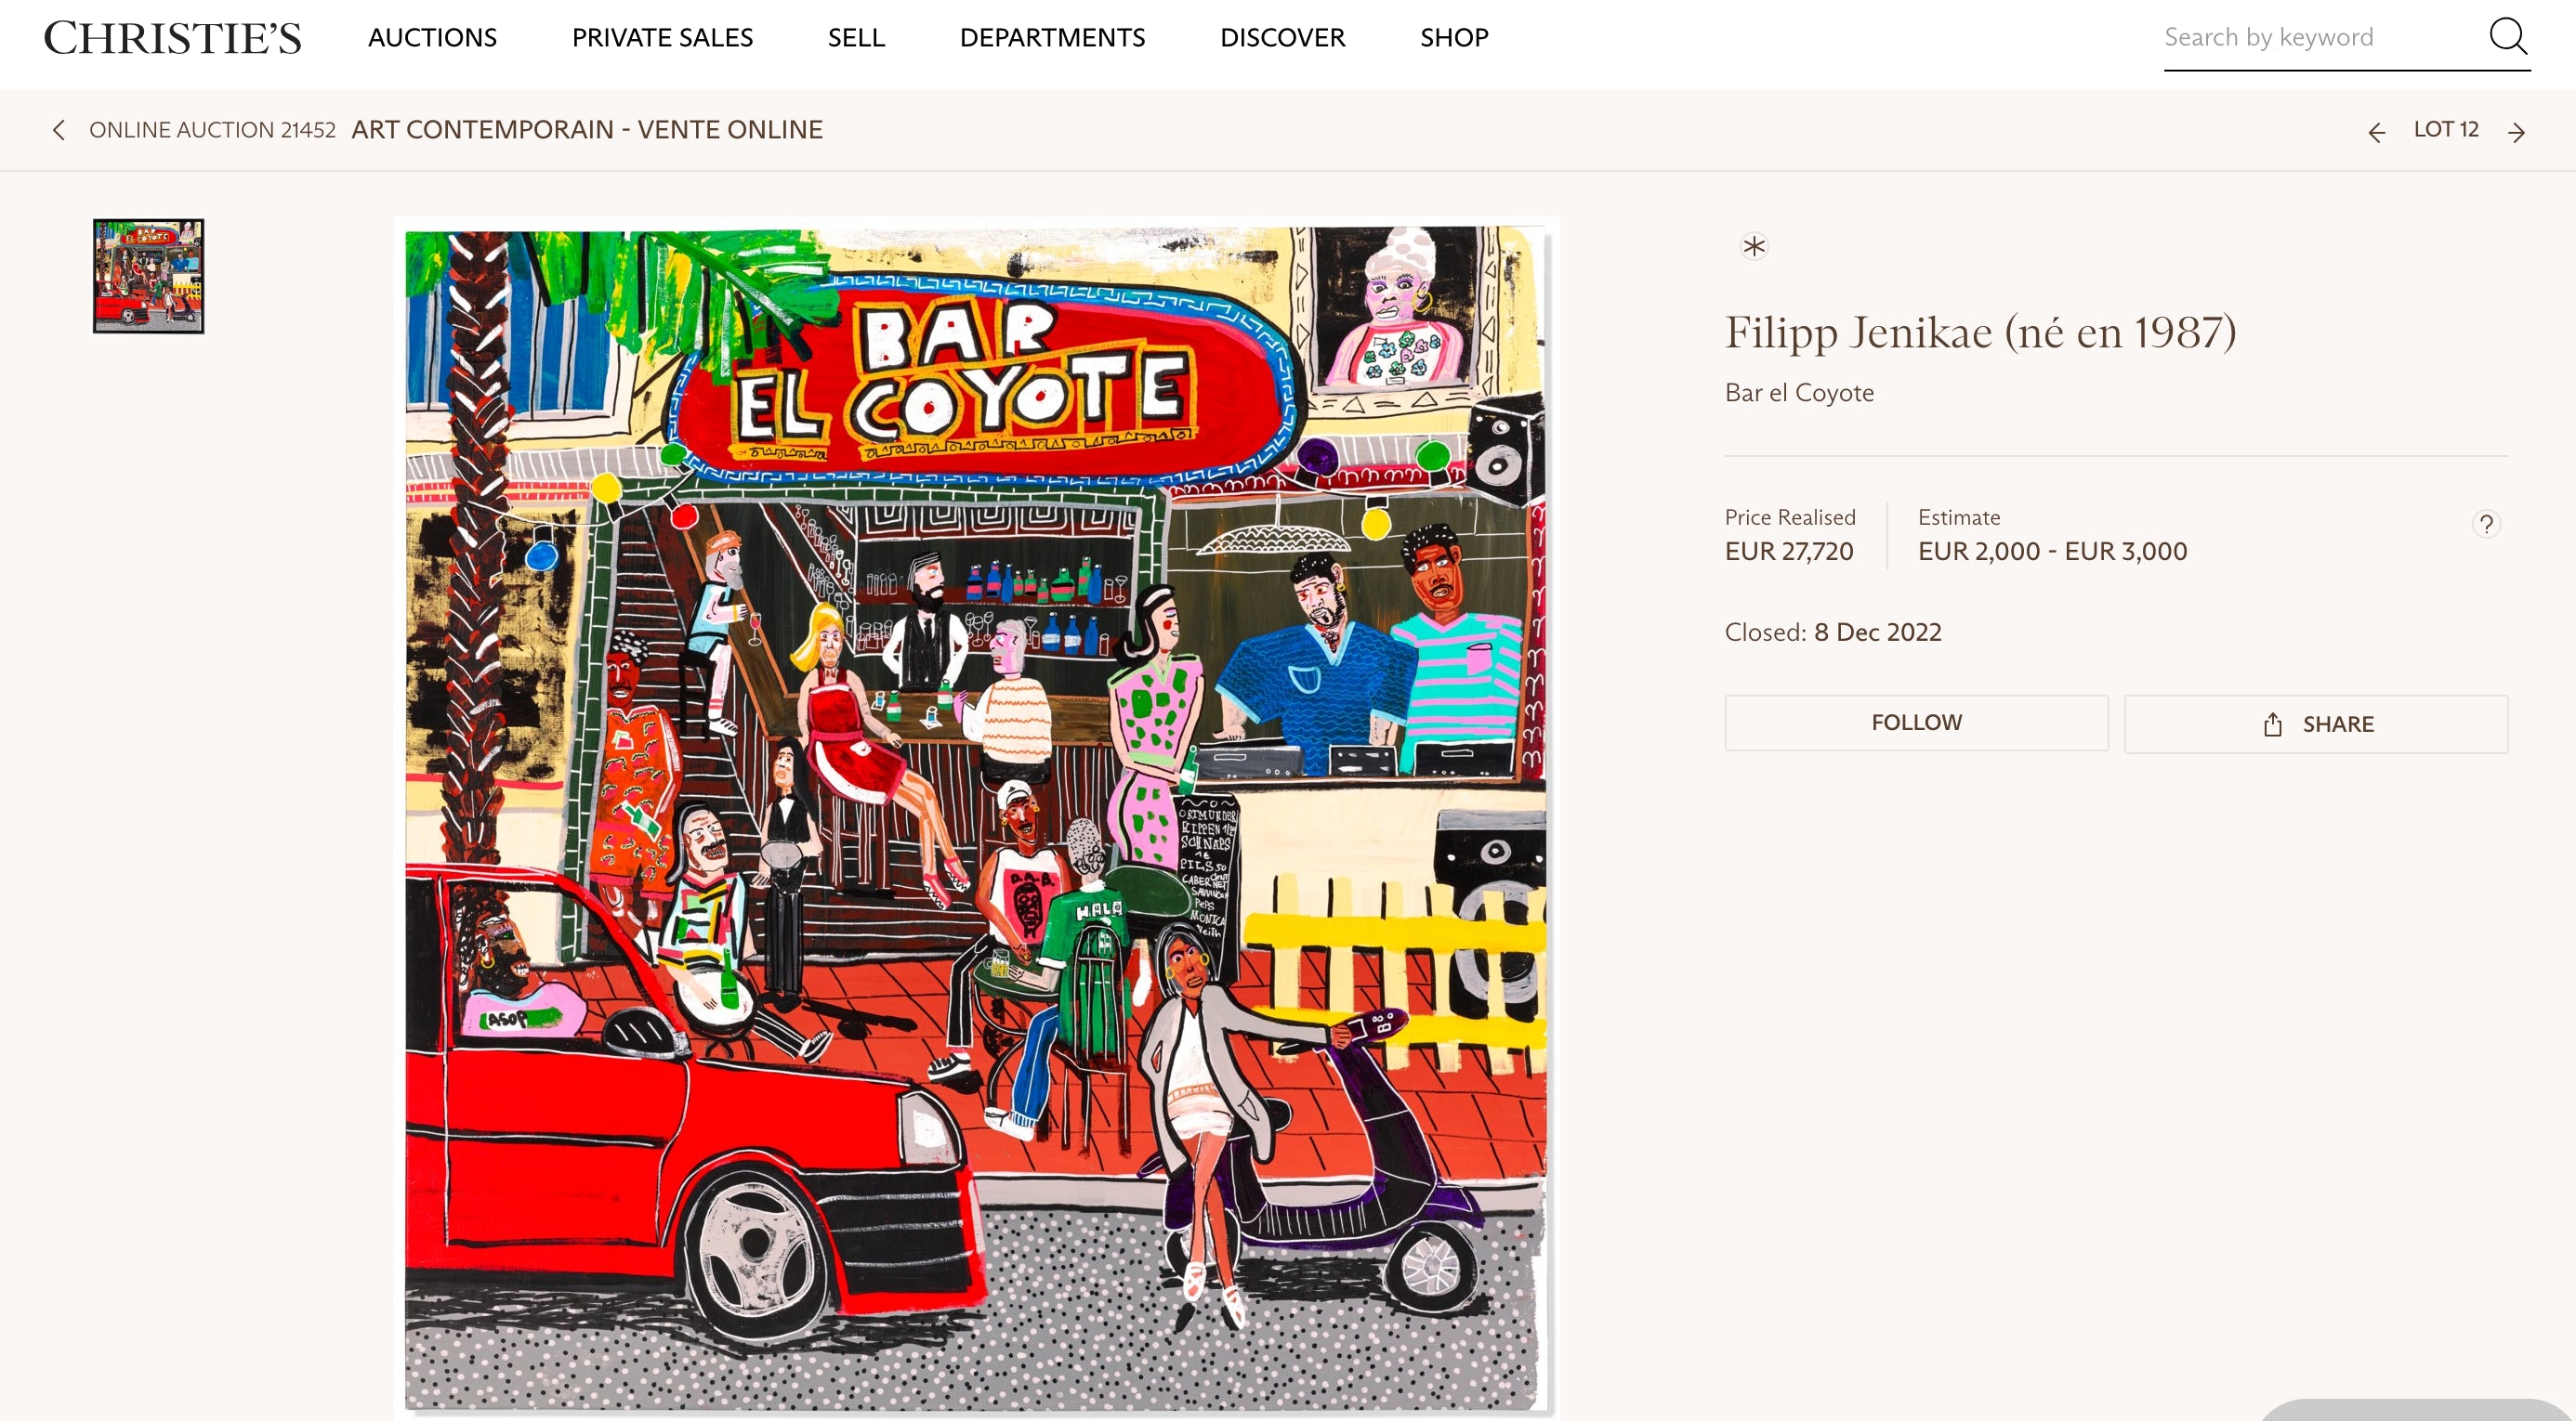
Task: Enlarge the main Bar el Coyote painting image
Action: pyautogui.click(x=975, y=817)
